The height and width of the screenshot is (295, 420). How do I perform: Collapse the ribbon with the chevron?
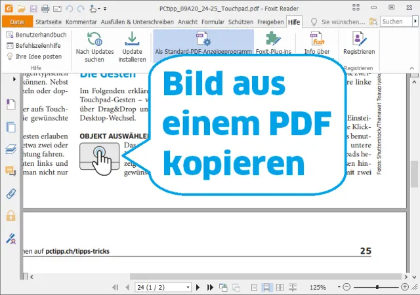[x=411, y=68]
